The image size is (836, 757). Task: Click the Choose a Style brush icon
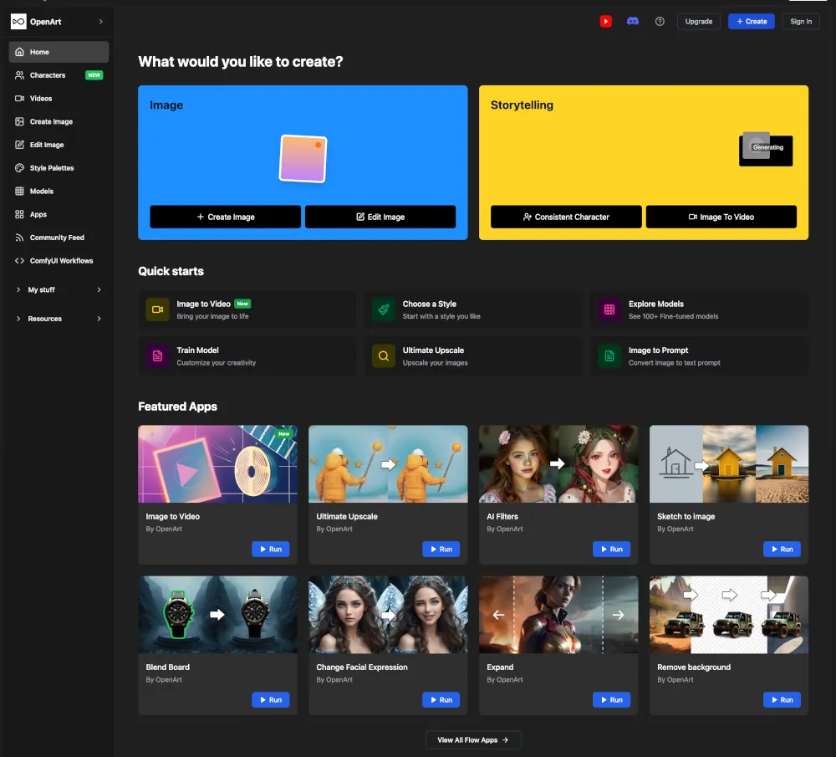(x=384, y=309)
